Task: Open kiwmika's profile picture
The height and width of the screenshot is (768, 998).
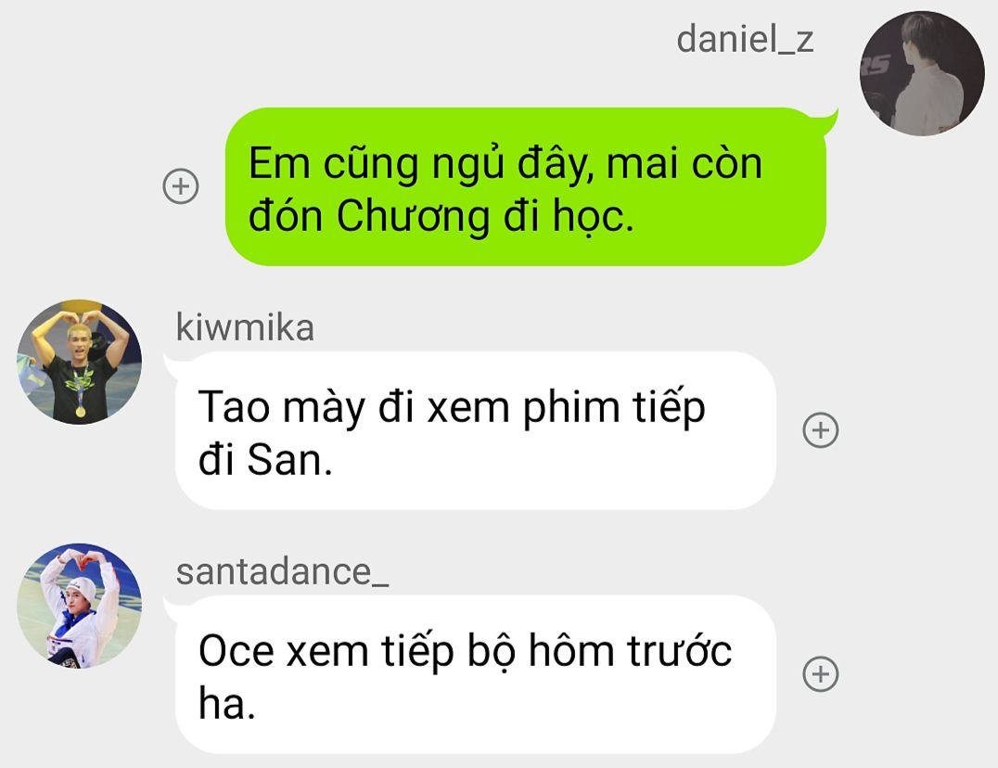Action: (80, 362)
